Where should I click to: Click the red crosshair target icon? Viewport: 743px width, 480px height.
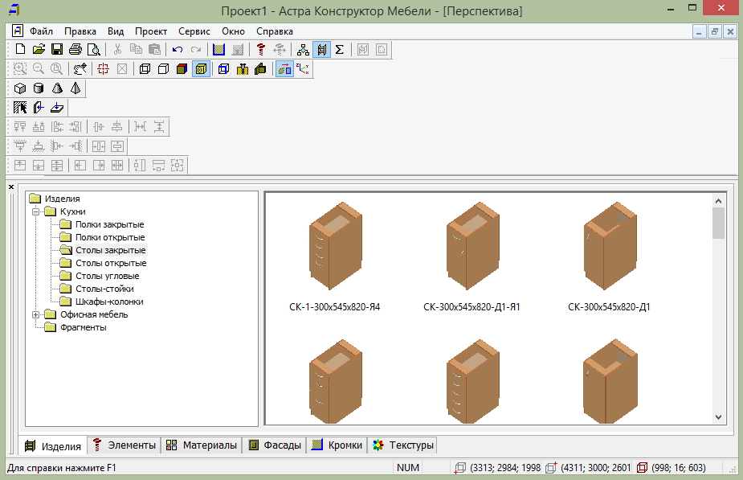[x=103, y=69]
